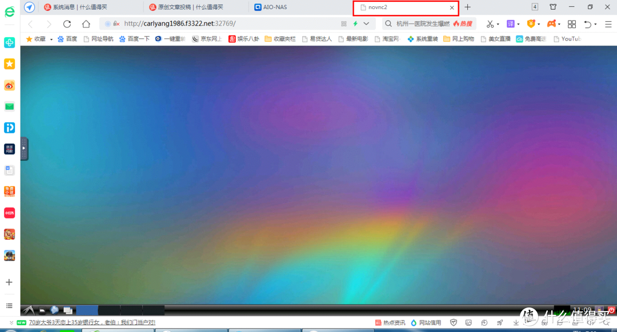The width and height of the screenshot is (617, 332).
Task: Open the 百度 bookmark
Action: pos(67,39)
